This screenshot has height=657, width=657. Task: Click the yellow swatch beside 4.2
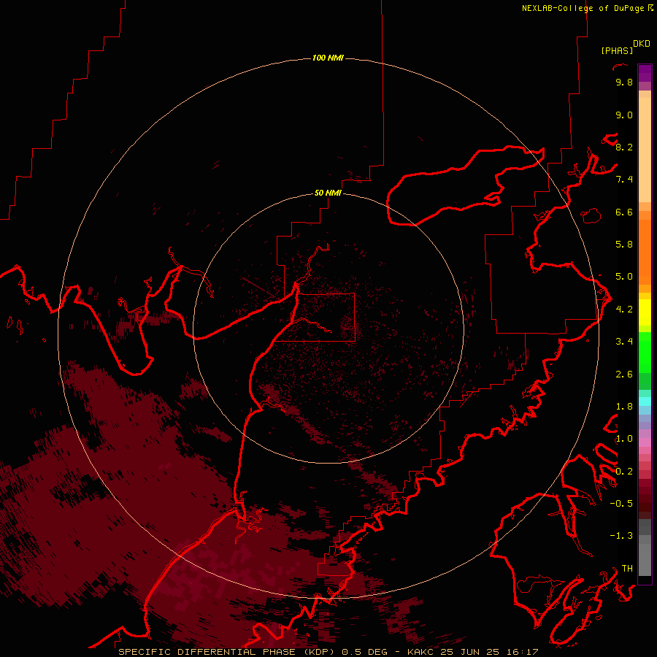click(x=645, y=312)
